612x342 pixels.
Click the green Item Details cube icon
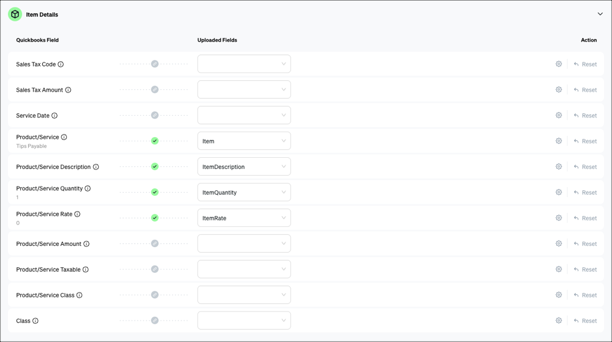15,15
